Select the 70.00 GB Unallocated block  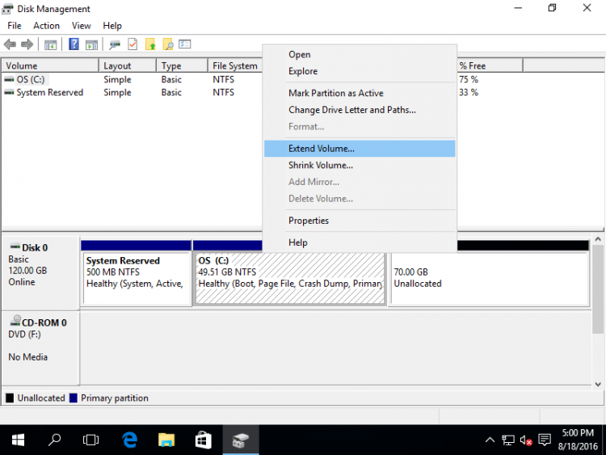(x=489, y=278)
